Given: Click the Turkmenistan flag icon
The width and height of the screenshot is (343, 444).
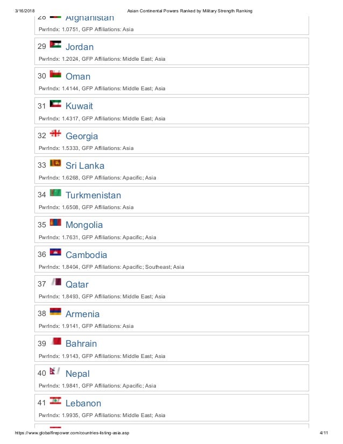Looking at the screenshot, I should point(55,193).
